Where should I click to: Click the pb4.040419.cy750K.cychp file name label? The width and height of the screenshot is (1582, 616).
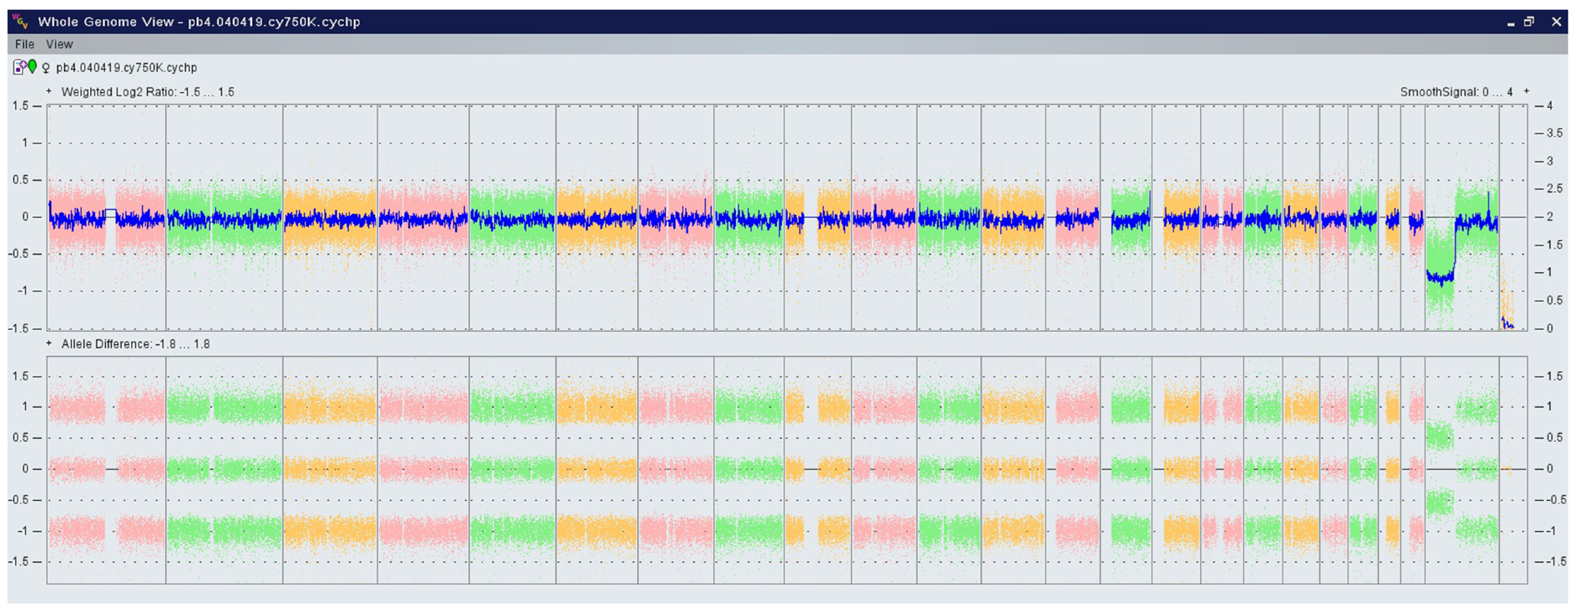click(x=127, y=68)
